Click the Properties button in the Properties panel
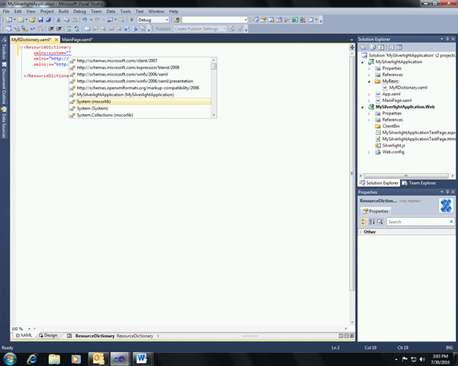458x366 pixels. point(376,211)
